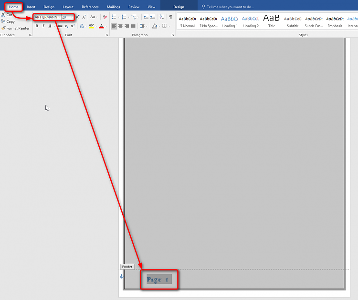Viewport: 358px width, 300px height.
Task: Click the Numbering list icon
Action: 124,17
